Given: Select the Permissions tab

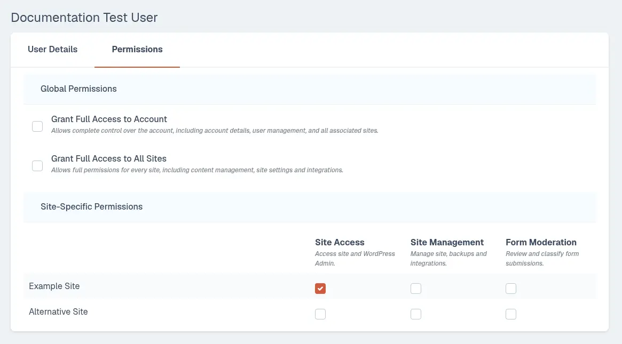Looking at the screenshot, I should pos(137,50).
